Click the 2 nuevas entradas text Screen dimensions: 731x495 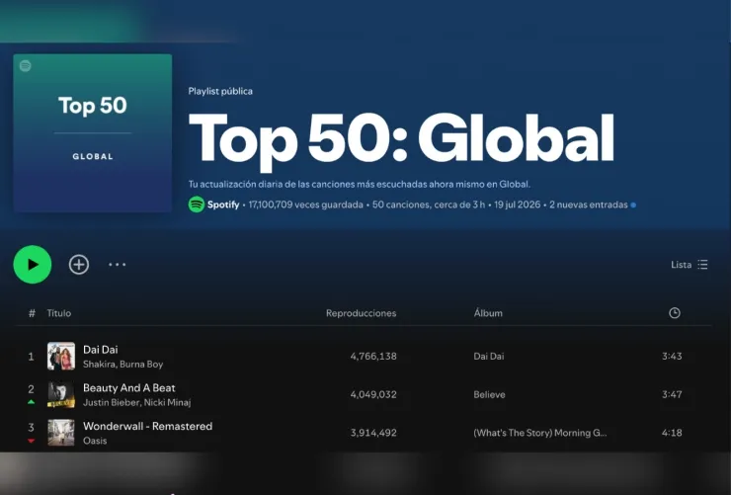pyautogui.click(x=589, y=205)
